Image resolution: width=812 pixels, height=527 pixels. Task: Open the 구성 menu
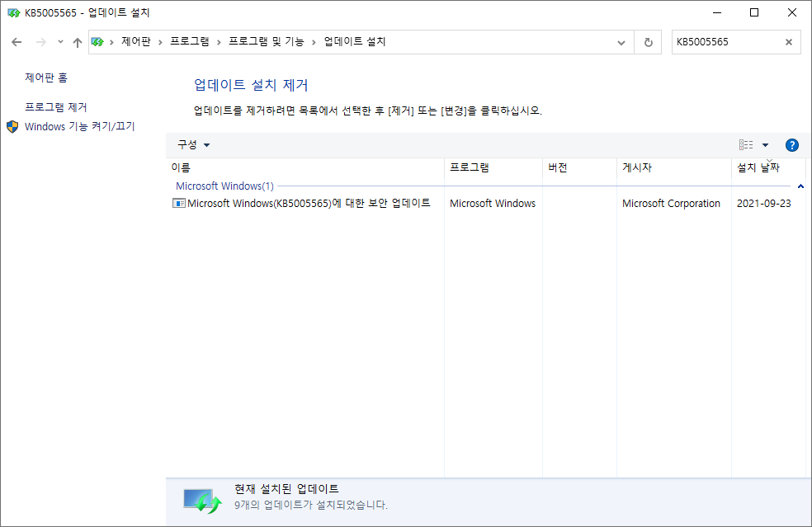[x=193, y=145]
